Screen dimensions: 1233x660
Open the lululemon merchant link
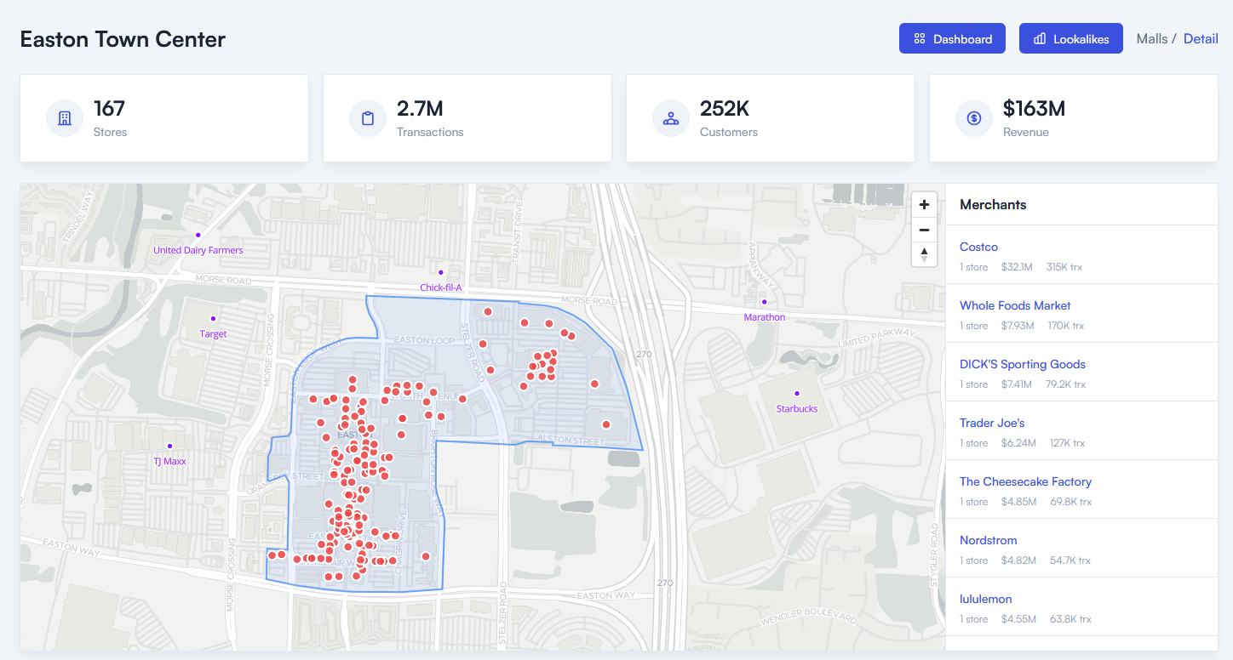pyautogui.click(x=986, y=599)
